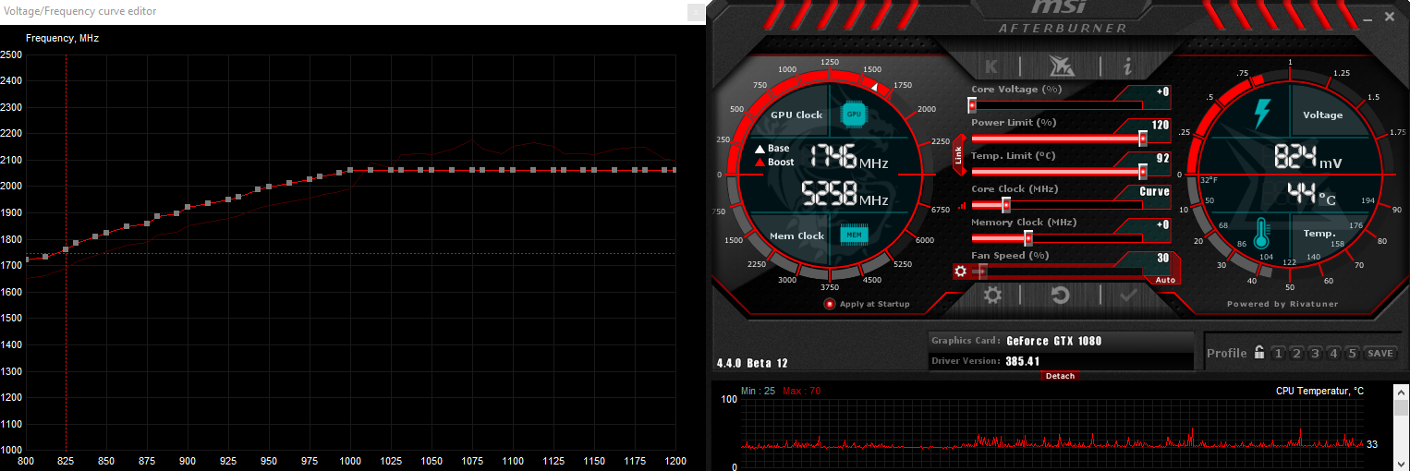The image size is (1410, 471).
Task: Click the 1746 MHz GPU clock readout
Action: click(850, 156)
